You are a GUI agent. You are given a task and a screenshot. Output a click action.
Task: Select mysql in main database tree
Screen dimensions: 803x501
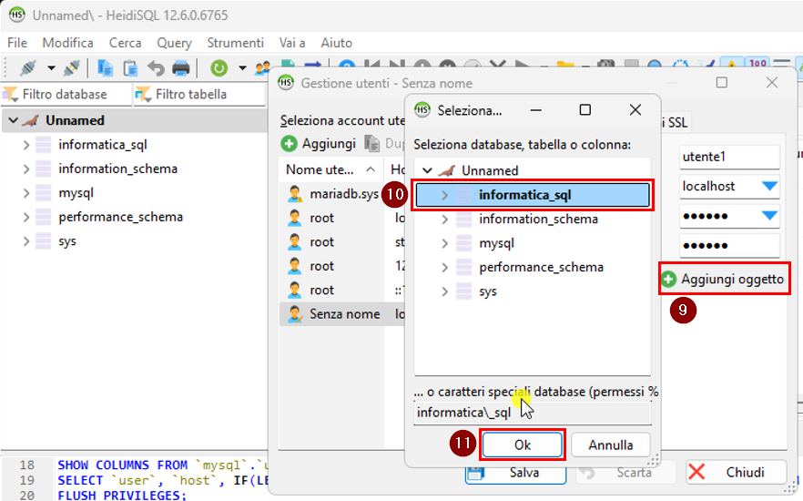(x=76, y=193)
